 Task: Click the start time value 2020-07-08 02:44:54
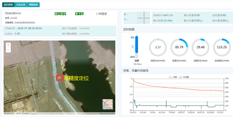point(30,28)
